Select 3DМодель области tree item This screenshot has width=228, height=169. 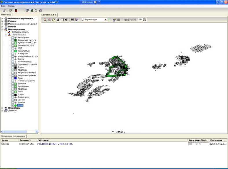tap(20, 32)
